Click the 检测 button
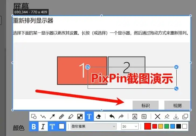 point(177,105)
